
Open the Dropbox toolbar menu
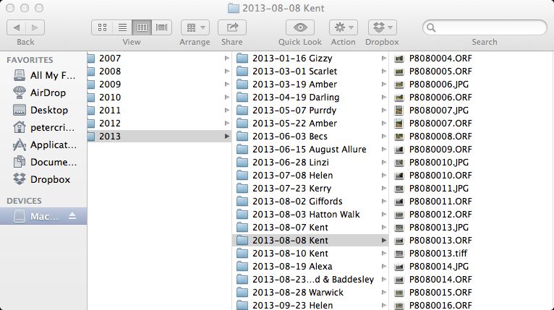click(x=382, y=27)
